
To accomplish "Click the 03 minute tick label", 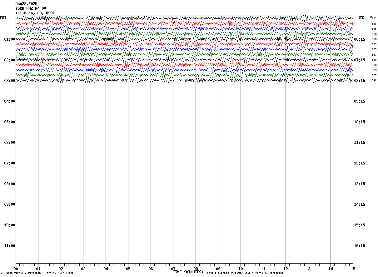I will (x=83, y=269).
